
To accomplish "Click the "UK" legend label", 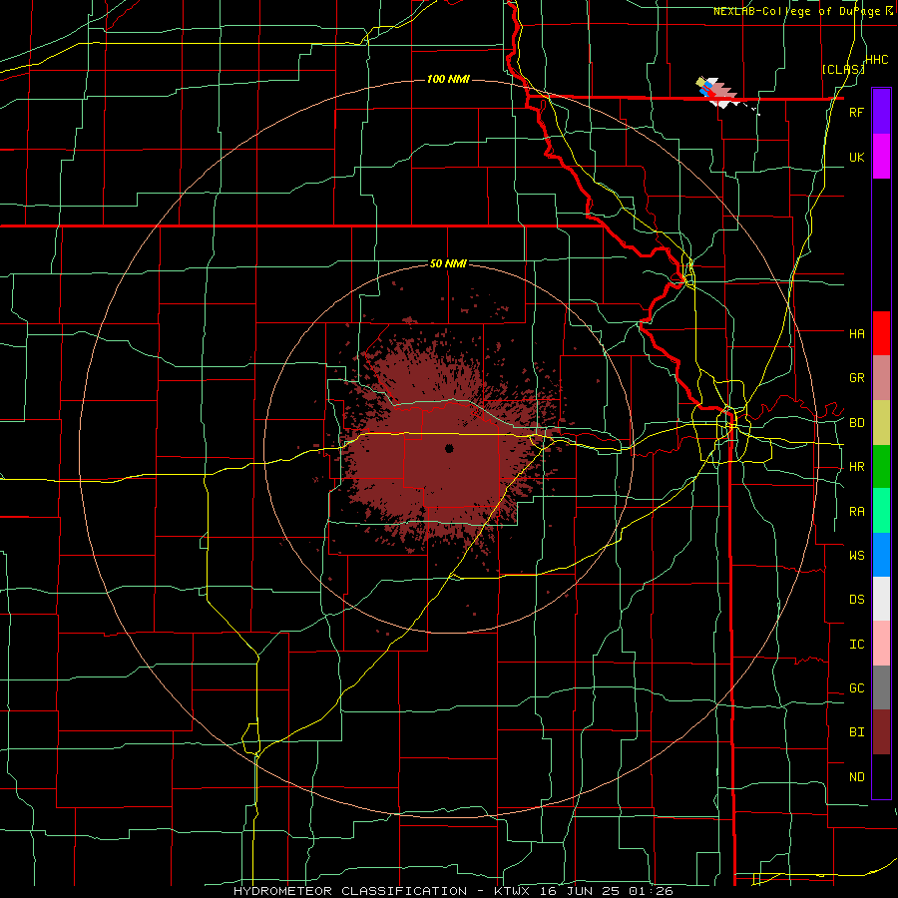I will (x=856, y=157).
